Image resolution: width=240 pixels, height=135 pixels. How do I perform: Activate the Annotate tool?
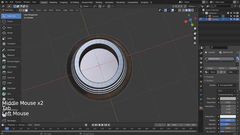[11, 50]
